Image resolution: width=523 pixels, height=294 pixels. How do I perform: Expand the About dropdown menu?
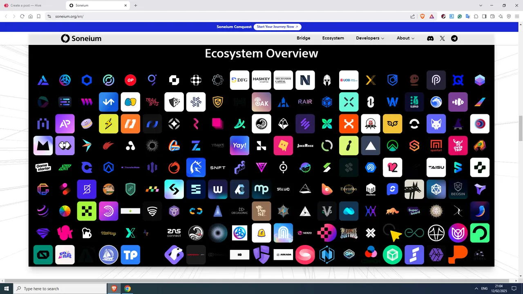coord(406,38)
